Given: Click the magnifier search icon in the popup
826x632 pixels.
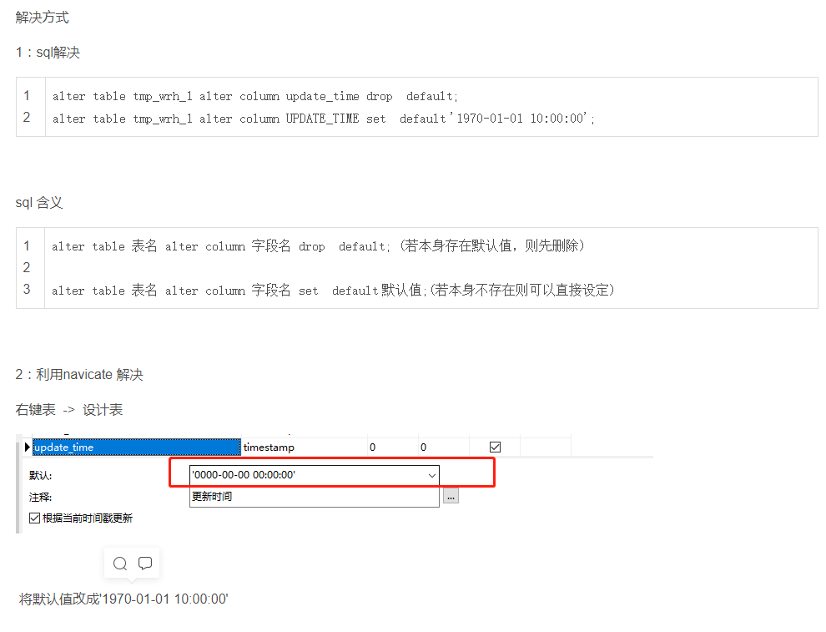Looking at the screenshot, I should pyautogui.click(x=120, y=564).
